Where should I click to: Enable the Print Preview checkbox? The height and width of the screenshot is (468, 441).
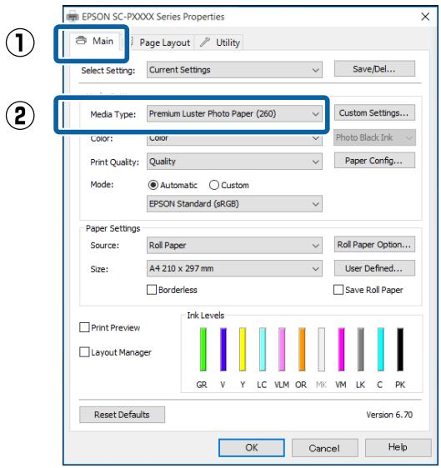click(84, 327)
